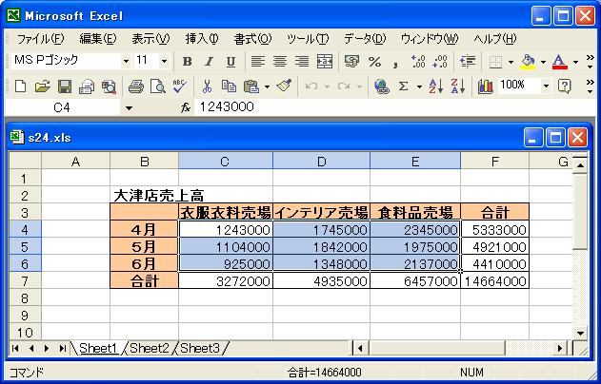Cut the selection with scissors icon
Screen dimensions: 601x384
pos(207,86)
